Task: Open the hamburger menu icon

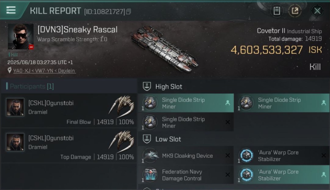Action: coord(11,10)
